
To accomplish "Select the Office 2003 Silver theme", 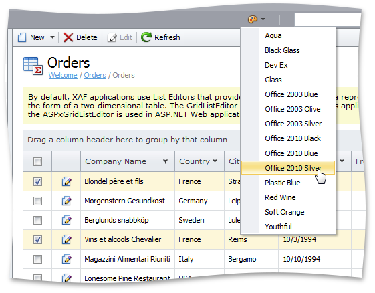I will tap(288, 124).
